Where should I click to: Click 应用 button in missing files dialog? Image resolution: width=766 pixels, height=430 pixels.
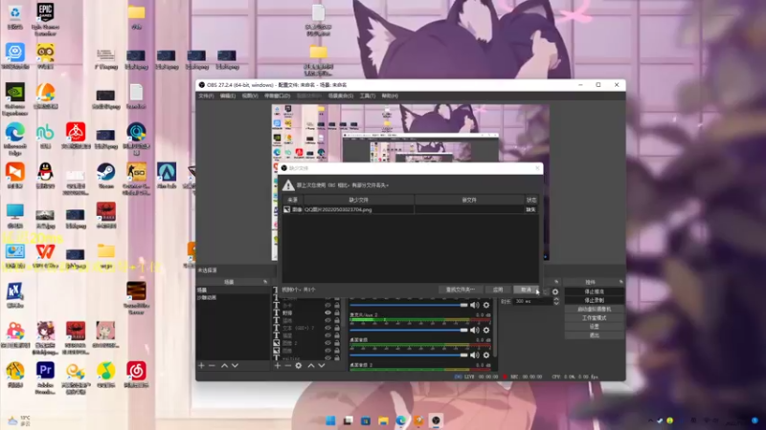[x=498, y=290]
